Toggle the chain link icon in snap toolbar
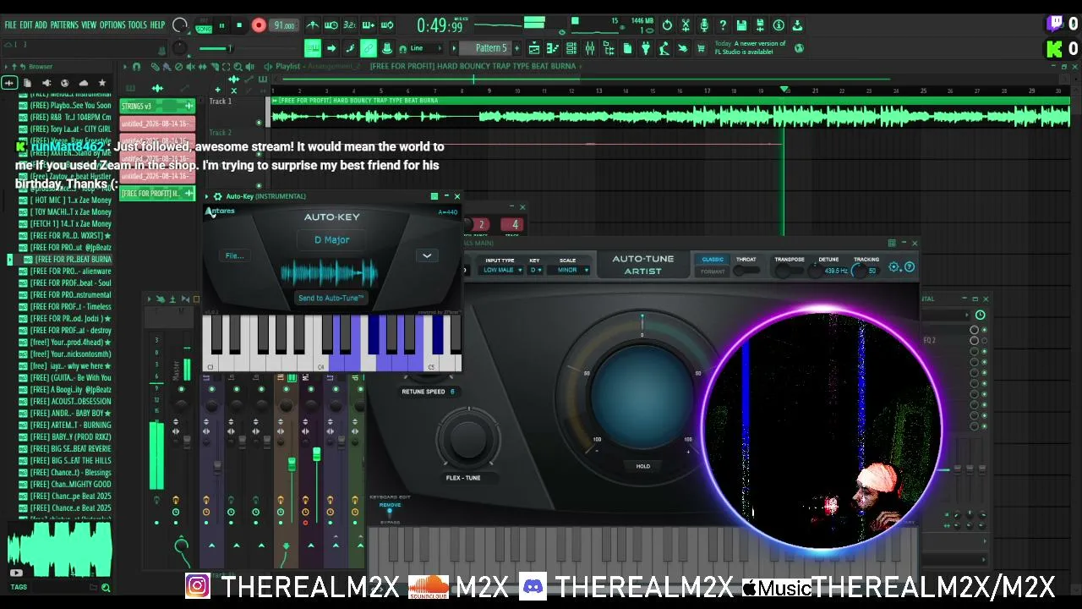The width and height of the screenshot is (1082, 609). 369,48
